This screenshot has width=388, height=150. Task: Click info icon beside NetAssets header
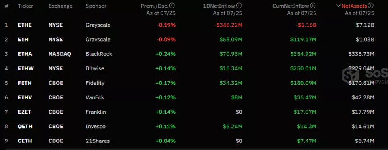click(x=371, y=6)
